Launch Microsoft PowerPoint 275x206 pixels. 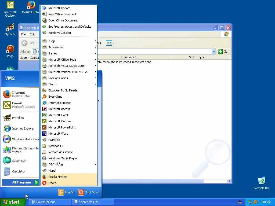pos(69,127)
